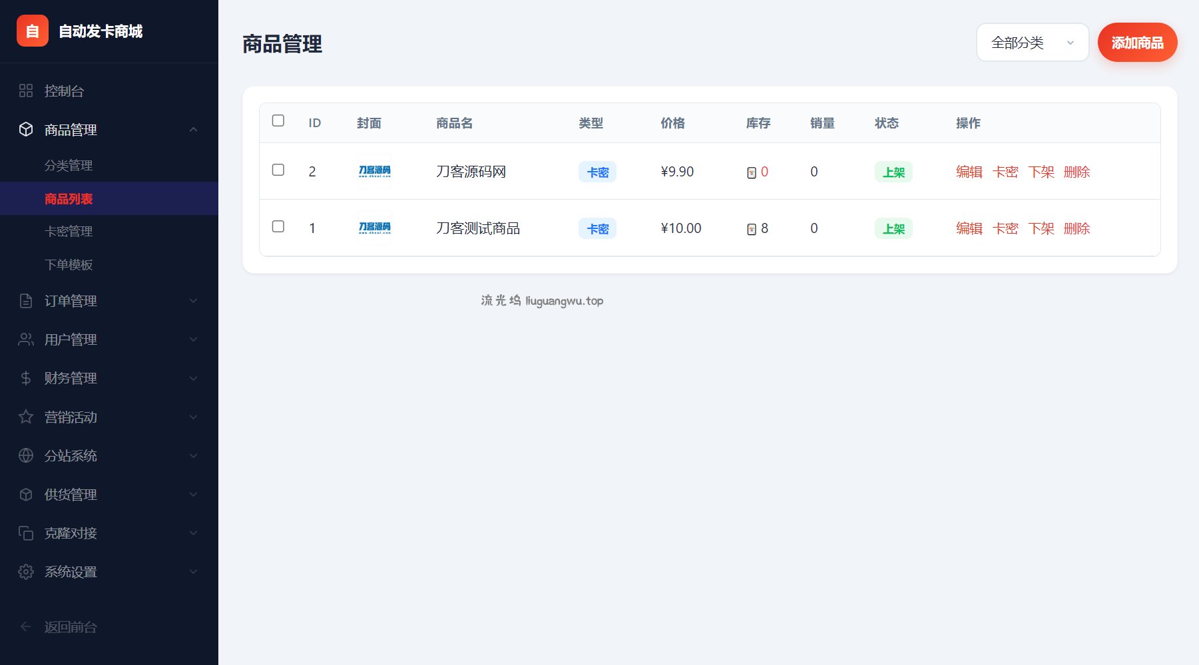Screen dimensions: 1199x665
Task: Click the cover thumbnail of 刀客源码网
Action: pos(375,171)
